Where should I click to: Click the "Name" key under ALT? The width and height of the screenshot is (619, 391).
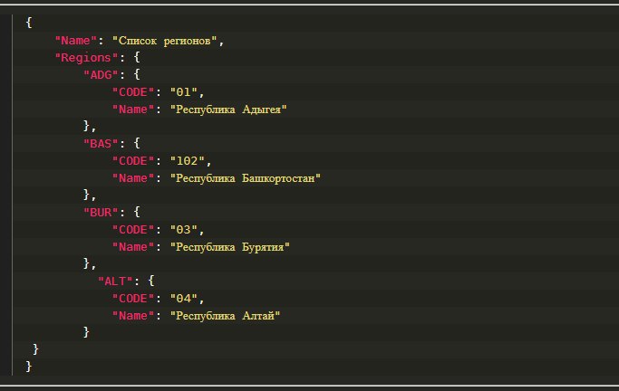(x=133, y=316)
